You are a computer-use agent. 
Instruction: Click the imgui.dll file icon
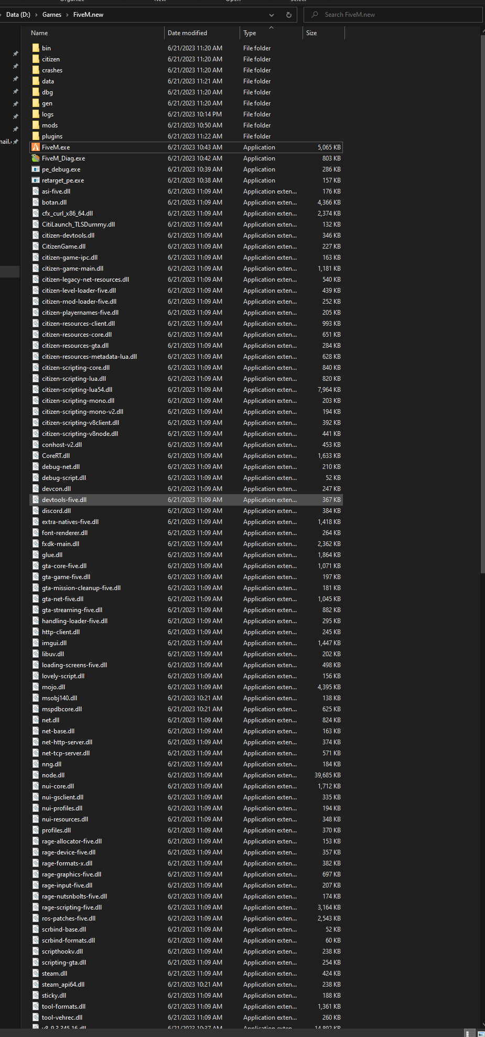tap(36, 643)
